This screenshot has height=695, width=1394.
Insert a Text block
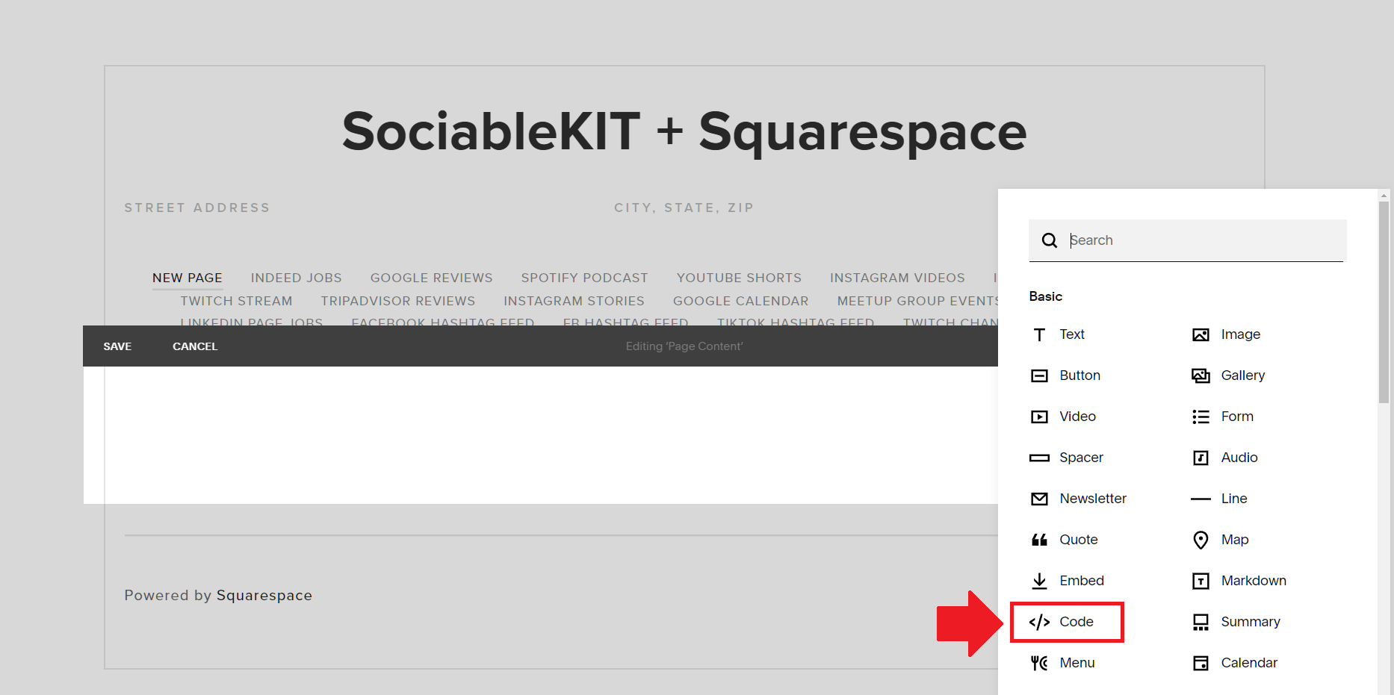(x=1072, y=334)
